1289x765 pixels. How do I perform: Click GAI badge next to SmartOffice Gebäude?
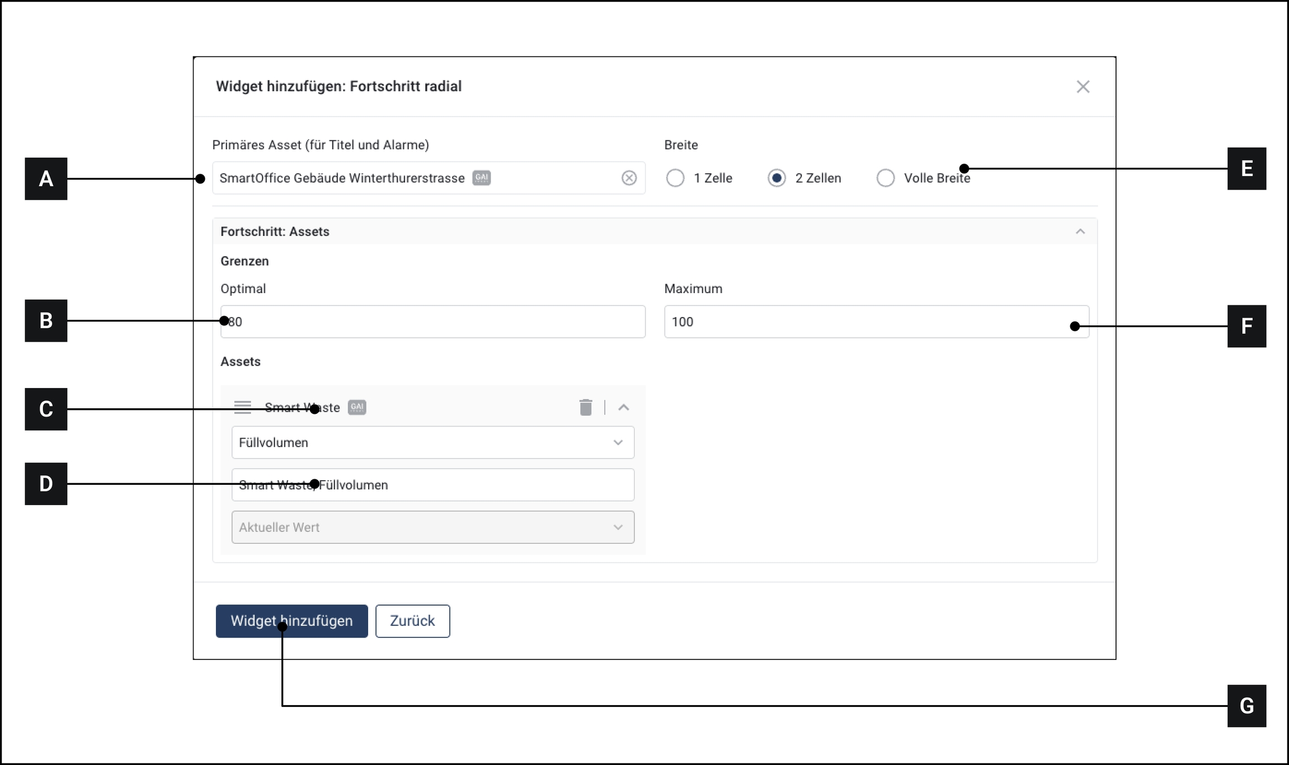481,178
